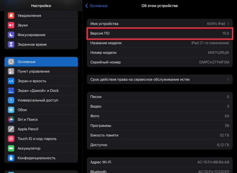
Task: Open Универсальный доступ settings
Action: (41, 100)
